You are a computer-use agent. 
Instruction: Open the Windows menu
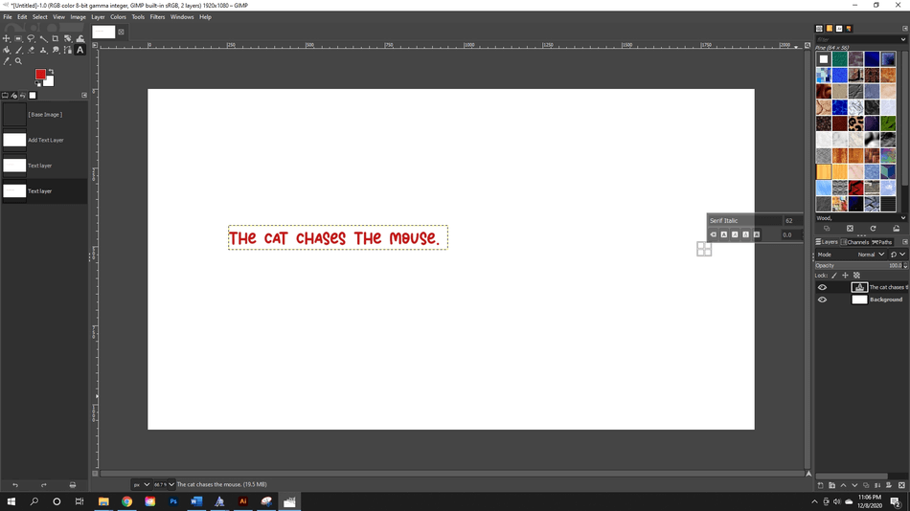pyautogui.click(x=182, y=17)
